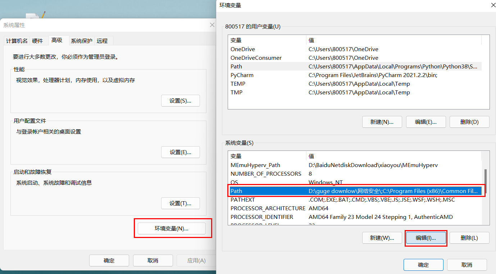This screenshot has height=274, width=496.
Task: Click 值 column header in user variables
Action: pos(394,40)
